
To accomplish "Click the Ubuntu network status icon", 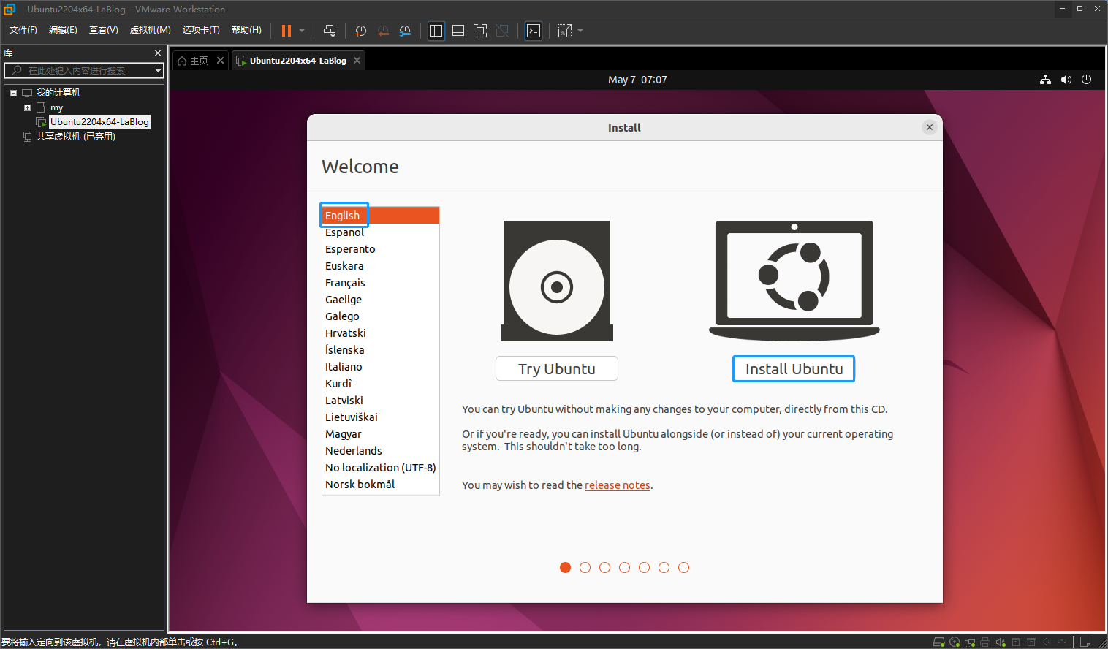I will (x=1045, y=80).
